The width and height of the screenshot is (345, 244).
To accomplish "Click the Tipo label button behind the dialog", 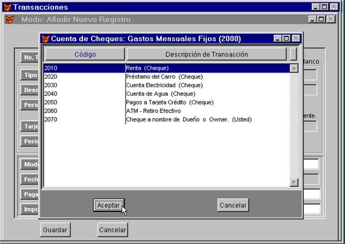I will click(x=30, y=75).
